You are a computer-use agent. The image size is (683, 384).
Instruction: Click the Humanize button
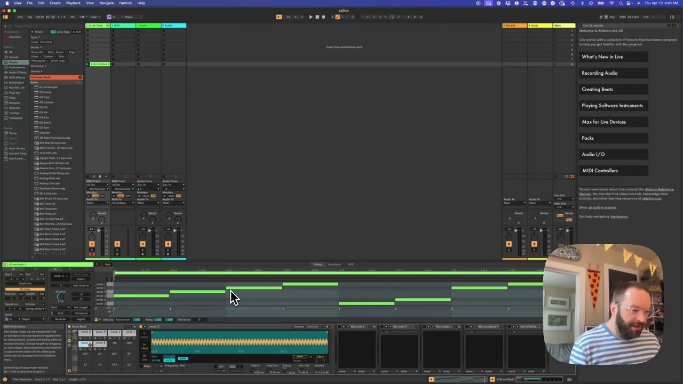coord(81,314)
